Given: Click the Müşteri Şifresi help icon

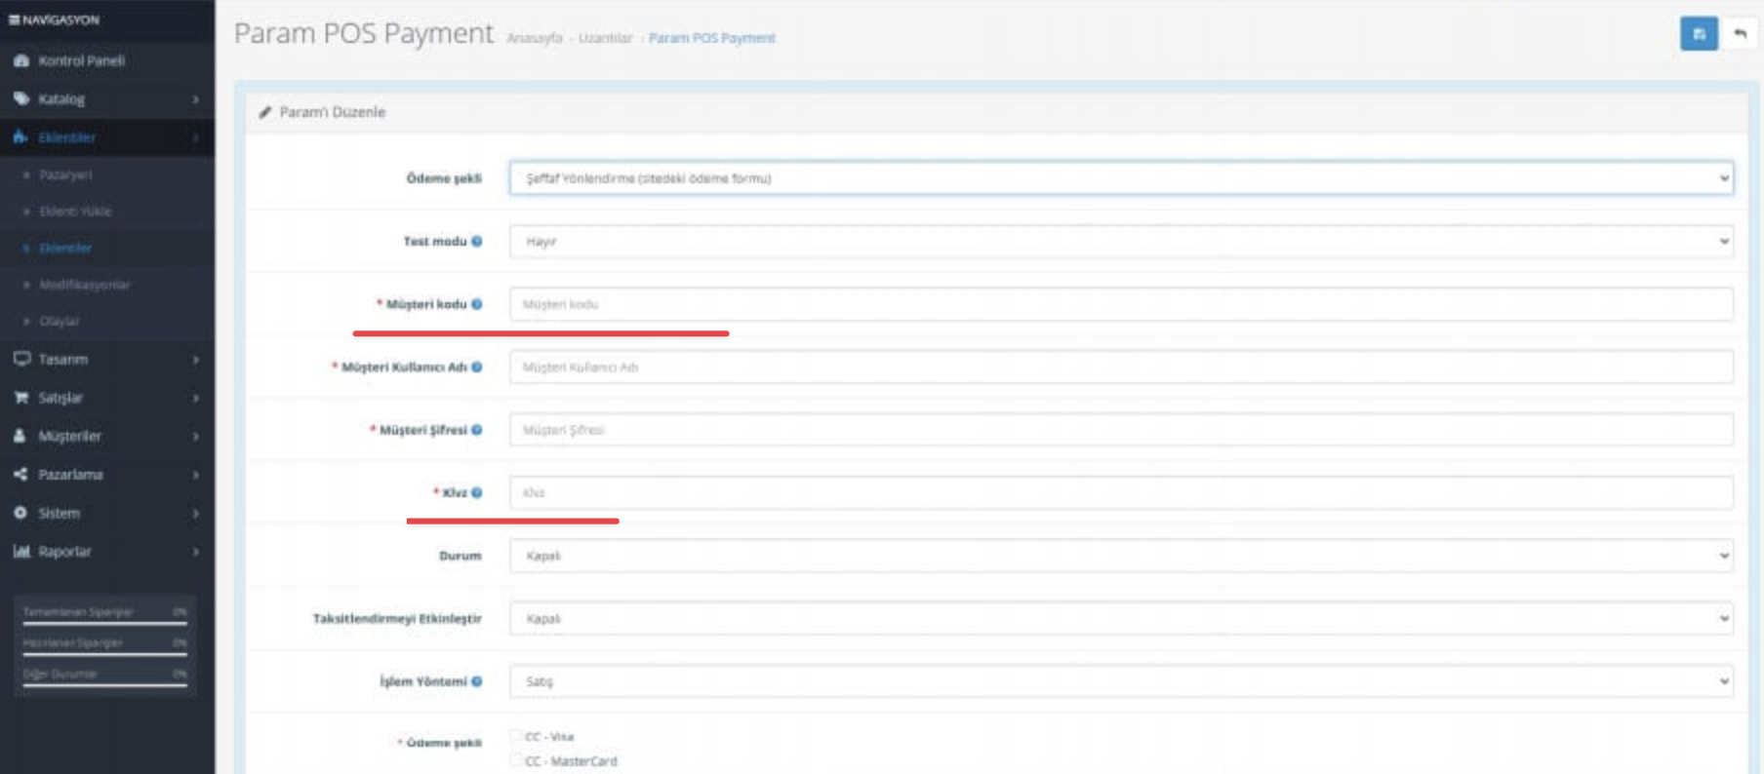Looking at the screenshot, I should tap(477, 430).
